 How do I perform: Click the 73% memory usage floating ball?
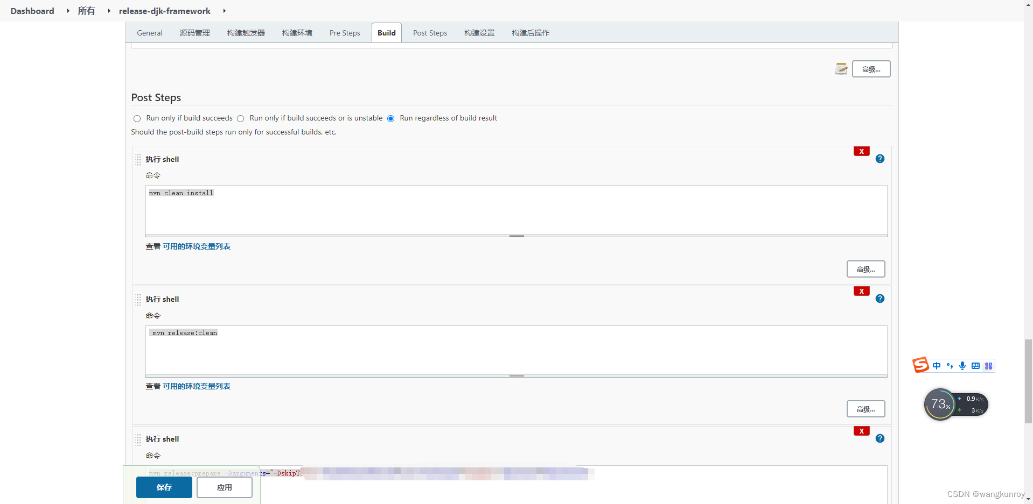940,404
